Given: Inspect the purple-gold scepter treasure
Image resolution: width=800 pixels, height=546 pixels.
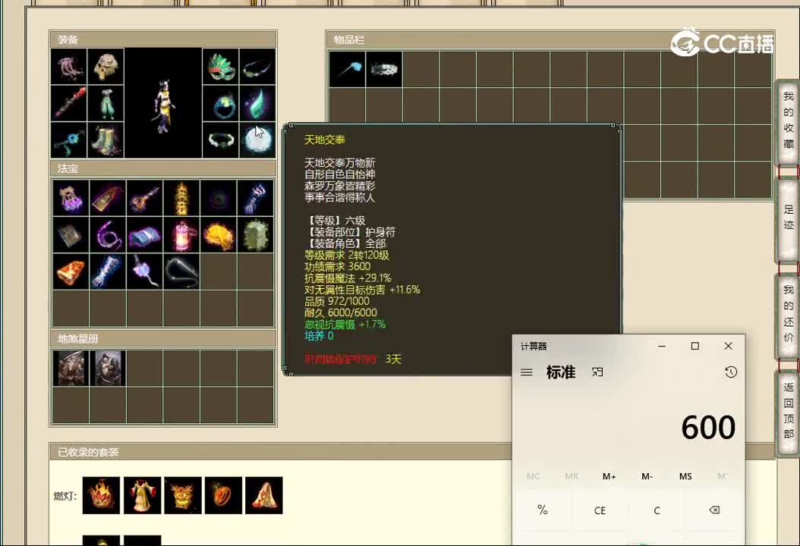Looking at the screenshot, I should [x=144, y=198].
